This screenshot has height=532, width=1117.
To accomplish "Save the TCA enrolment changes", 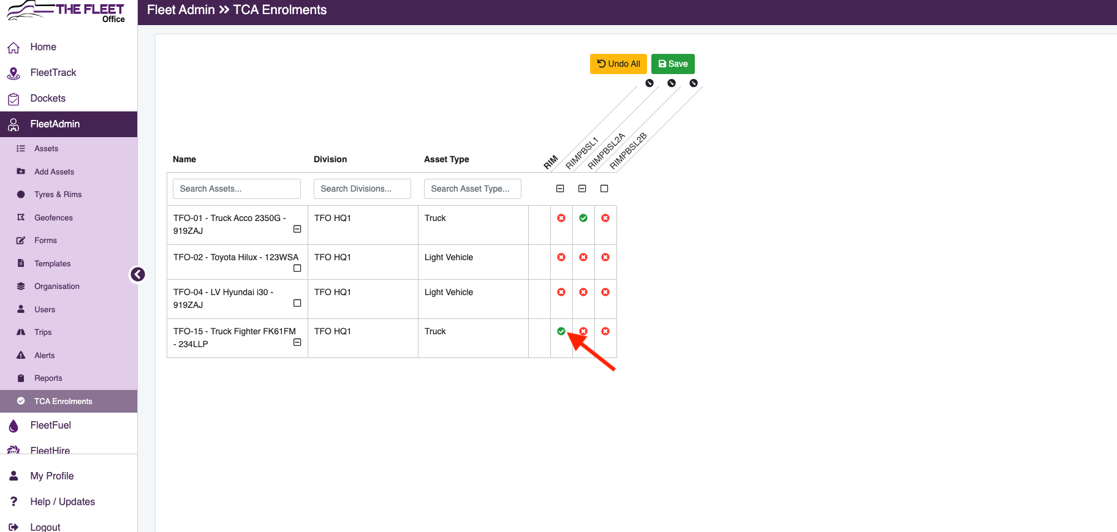I will [x=673, y=64].
